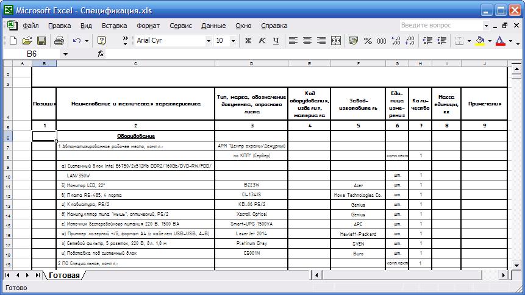The width and height of the screenshot is (525, 295).
Task: Print the sheet using the printer icon
Action: tap(59, 41)
